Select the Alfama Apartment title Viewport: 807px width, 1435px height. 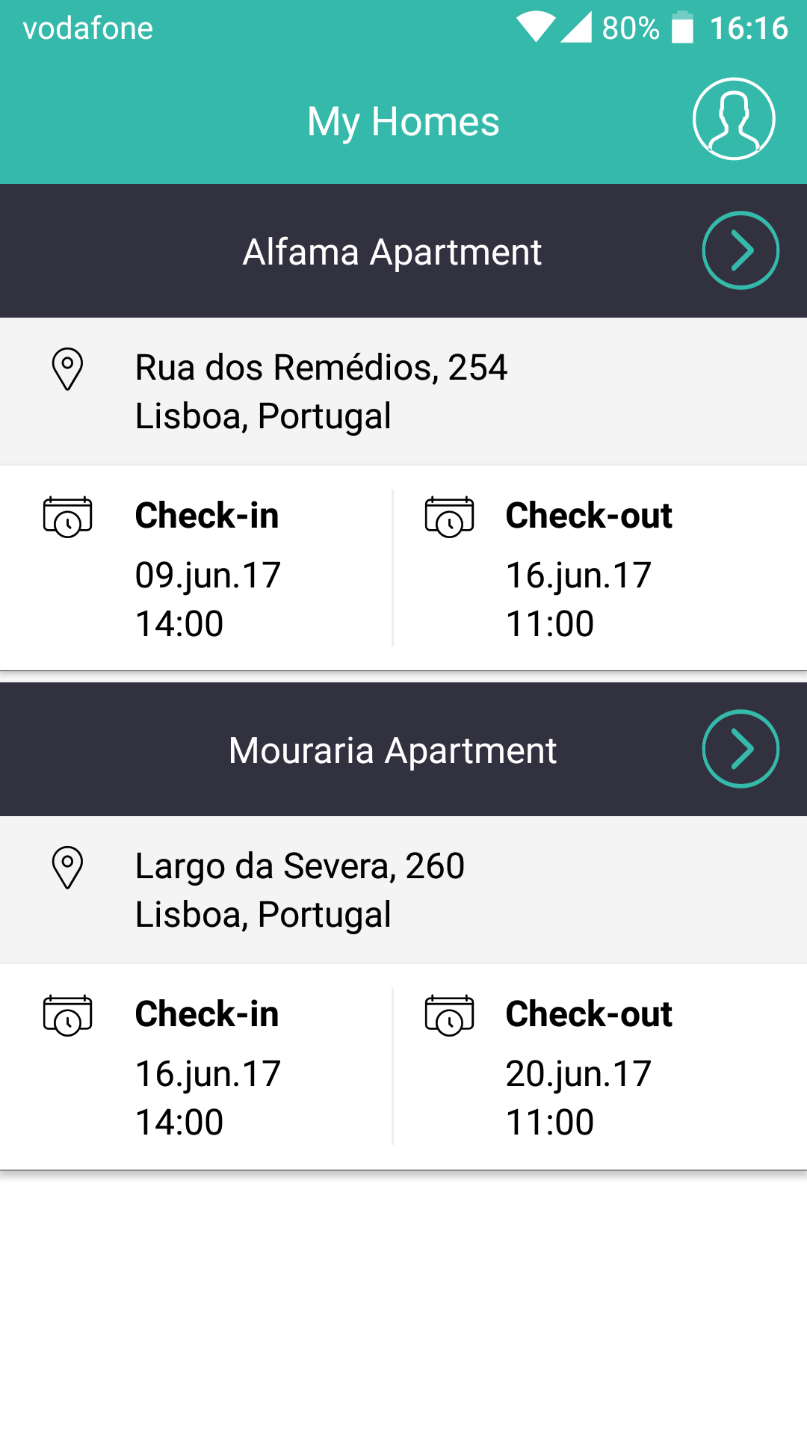pyautogui.click(x=392, y=252)
